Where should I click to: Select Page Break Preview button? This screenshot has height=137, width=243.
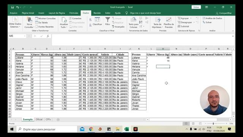click(200, 123)
